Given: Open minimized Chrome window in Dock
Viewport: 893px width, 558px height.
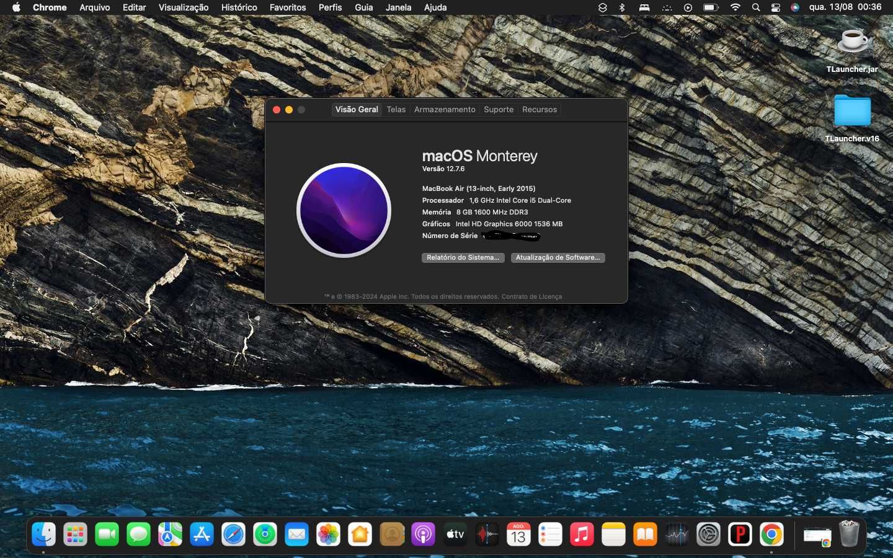Looking at the screenshot, I should coord(817,536).
